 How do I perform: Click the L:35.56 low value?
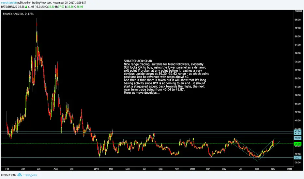(x=69, y=7)
